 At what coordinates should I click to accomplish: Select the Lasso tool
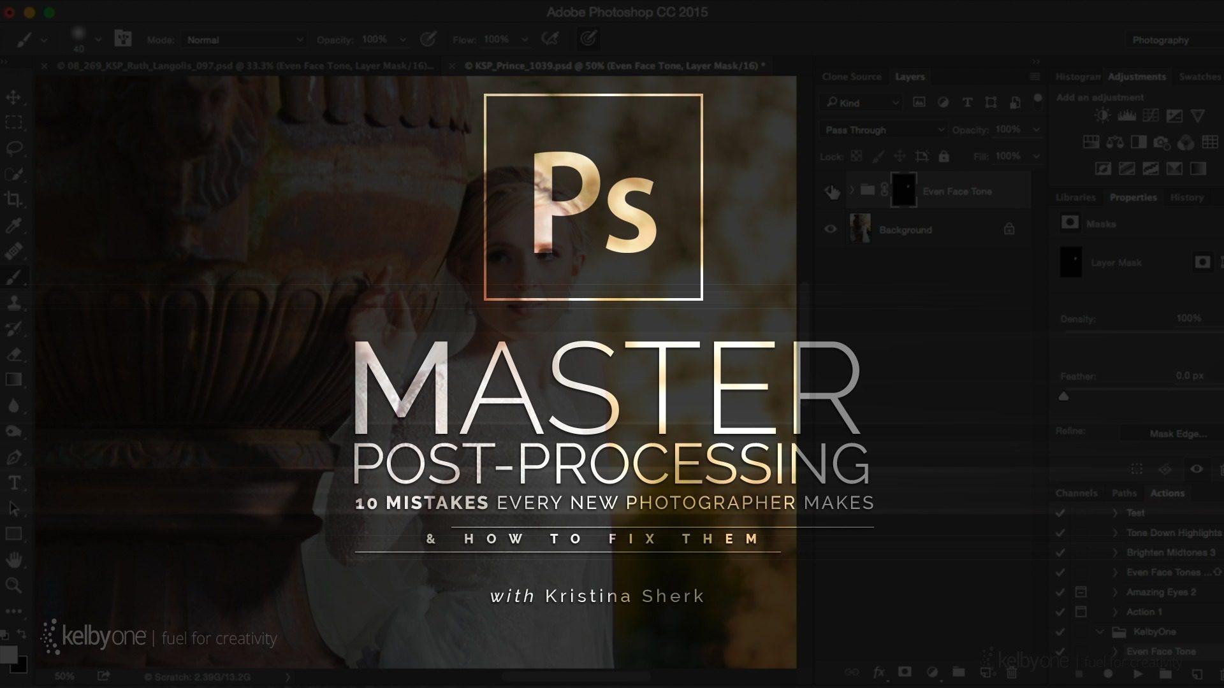pyautogui.click(x=13, y=148)
